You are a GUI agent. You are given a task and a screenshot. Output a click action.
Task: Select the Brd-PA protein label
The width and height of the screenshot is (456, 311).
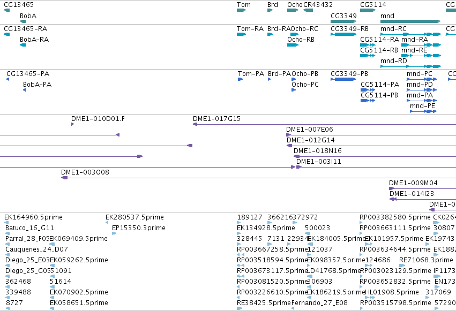280,74
